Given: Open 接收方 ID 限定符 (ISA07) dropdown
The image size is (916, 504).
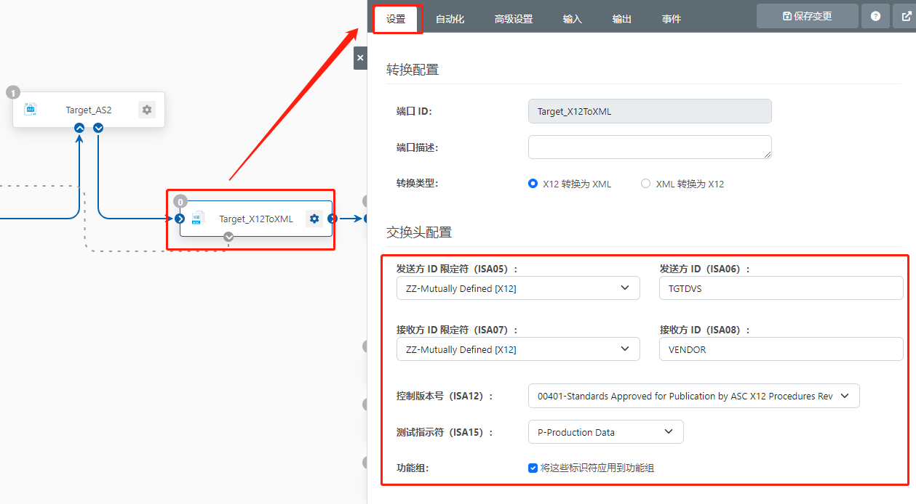Looking at the screenshot, I should click(517, 349).
